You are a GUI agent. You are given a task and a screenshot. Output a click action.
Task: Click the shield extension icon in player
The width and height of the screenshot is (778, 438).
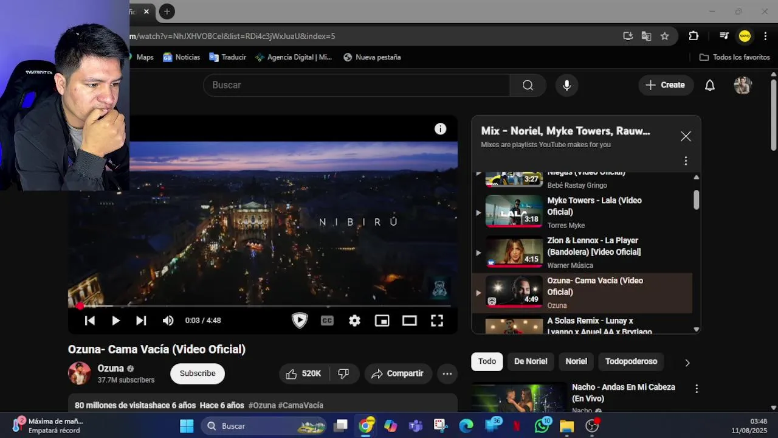click(x=300, y=321)
